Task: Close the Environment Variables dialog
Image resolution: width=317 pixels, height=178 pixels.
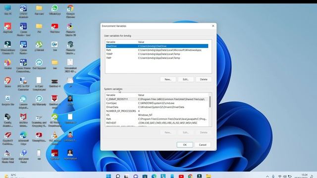Action: pyautogui.click(x=213, y=26)
